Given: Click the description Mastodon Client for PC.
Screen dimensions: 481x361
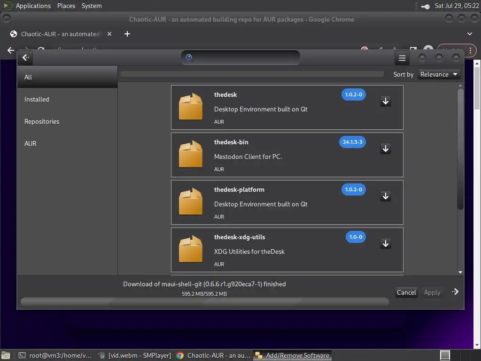Looking at the screenshot, I should (248, 157).
